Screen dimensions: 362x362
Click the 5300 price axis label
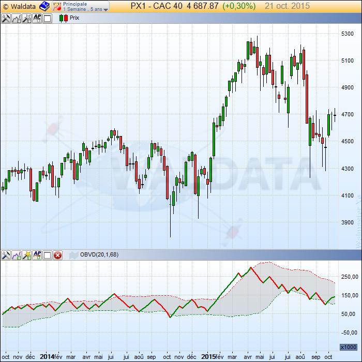(x=348, y=34)
